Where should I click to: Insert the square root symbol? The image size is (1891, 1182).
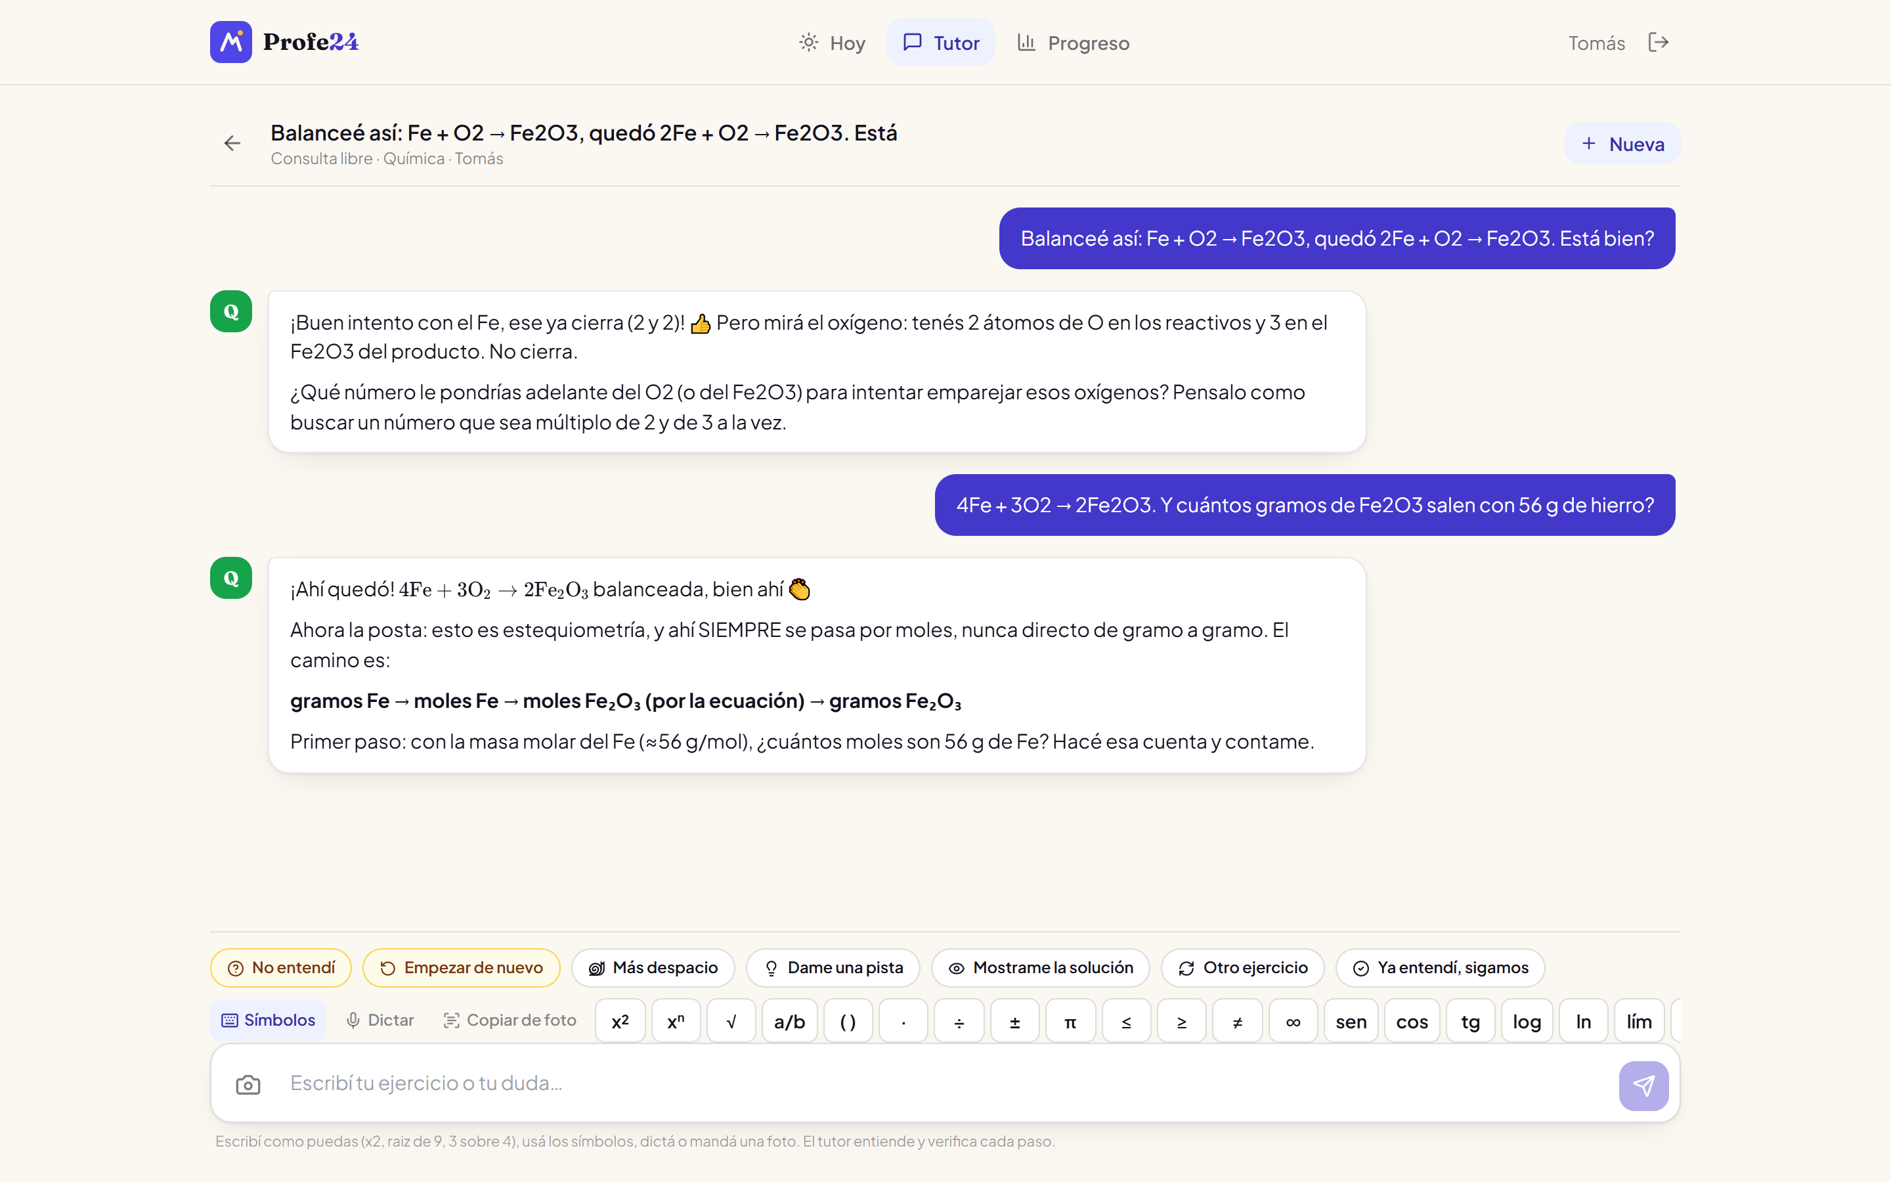(x=731, y=1021)
